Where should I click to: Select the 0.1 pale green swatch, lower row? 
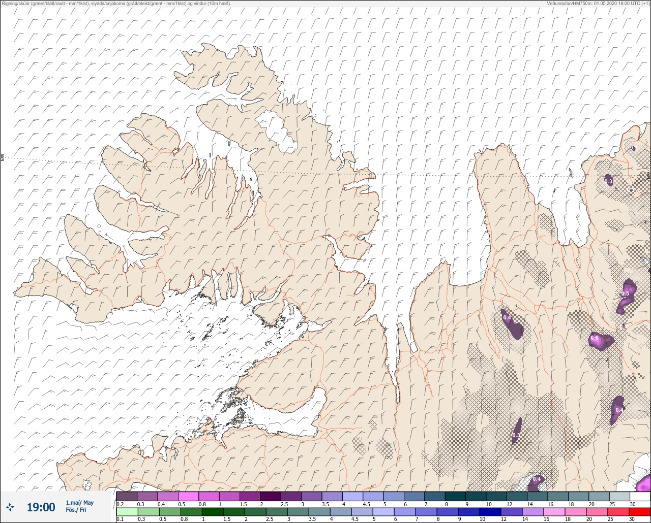pos(127,512)
